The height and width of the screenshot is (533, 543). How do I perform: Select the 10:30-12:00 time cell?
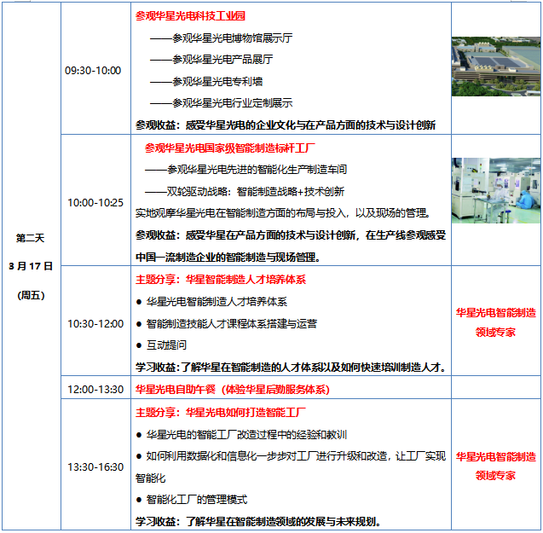tap(94, 324)
